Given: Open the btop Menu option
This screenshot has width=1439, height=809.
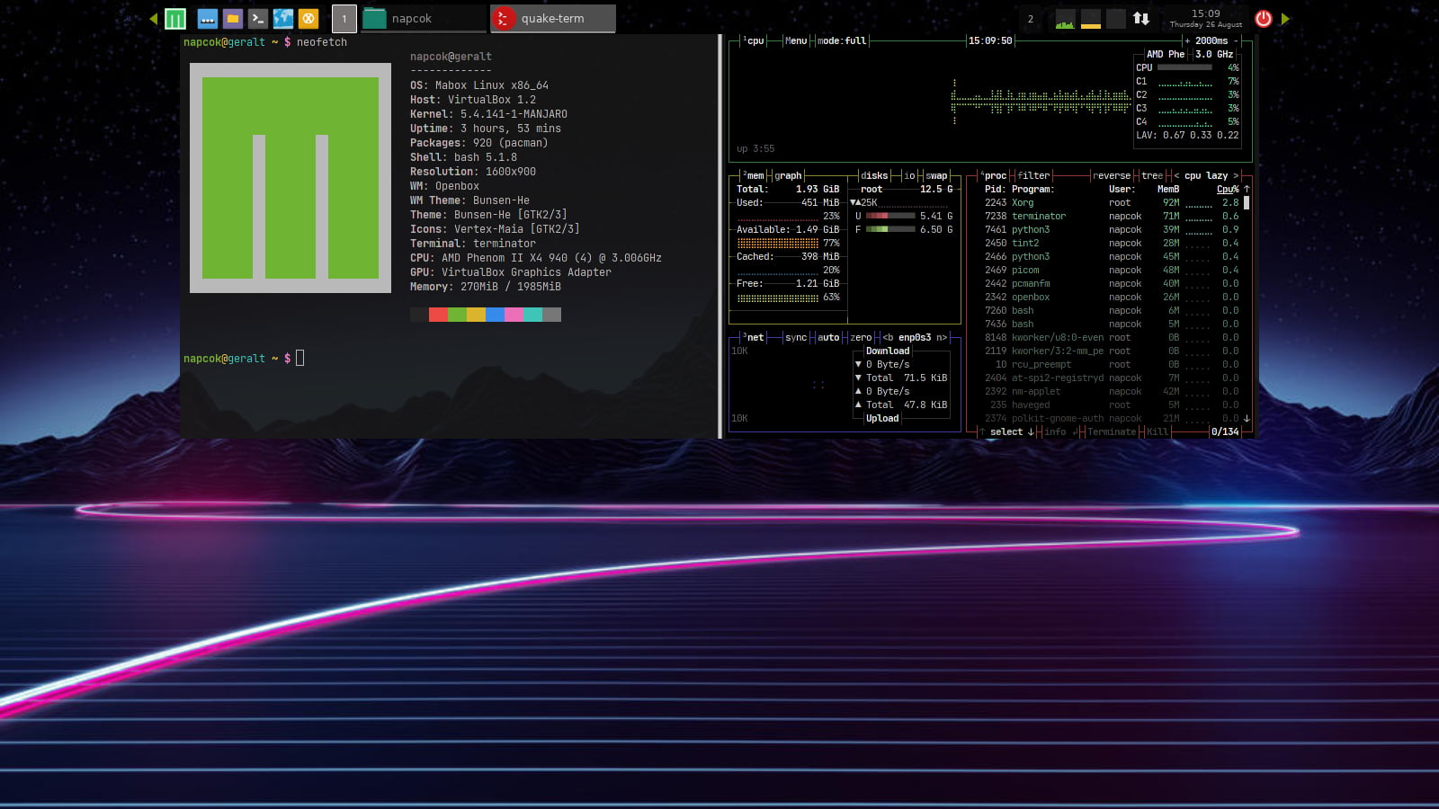Looking at the screenshot, I should point(796,40).
